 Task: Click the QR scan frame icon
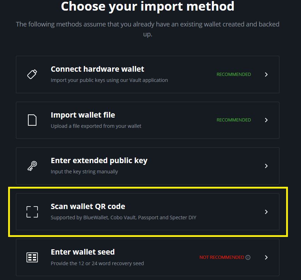click(32, 212)
